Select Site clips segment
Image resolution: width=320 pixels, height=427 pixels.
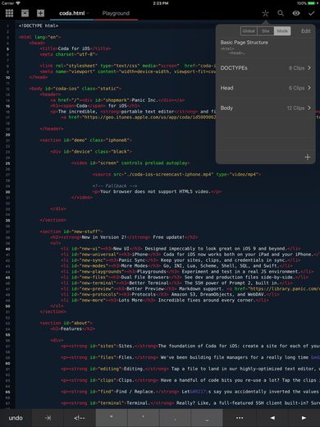(266, 31)
